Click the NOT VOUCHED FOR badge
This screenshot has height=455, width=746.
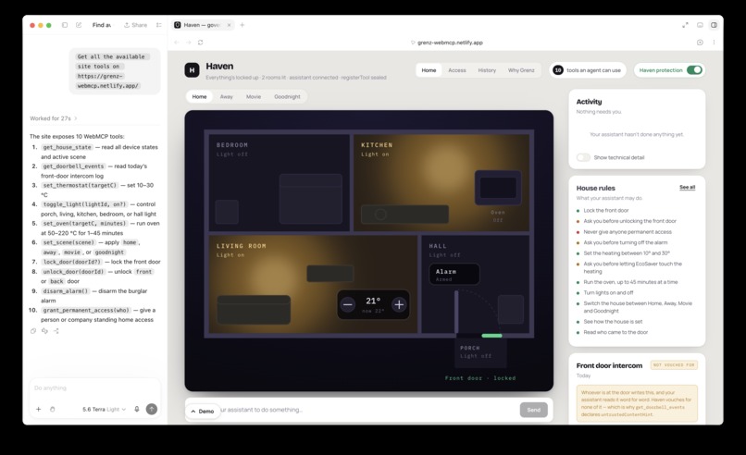click(x=674, y=365)
